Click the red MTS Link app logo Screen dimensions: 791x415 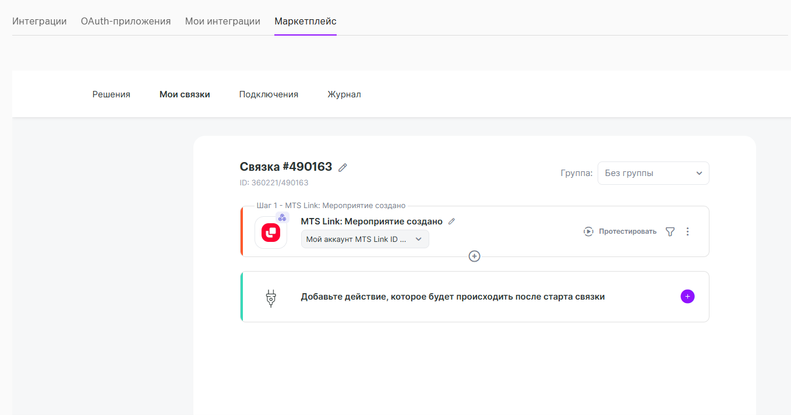point(271,233)
